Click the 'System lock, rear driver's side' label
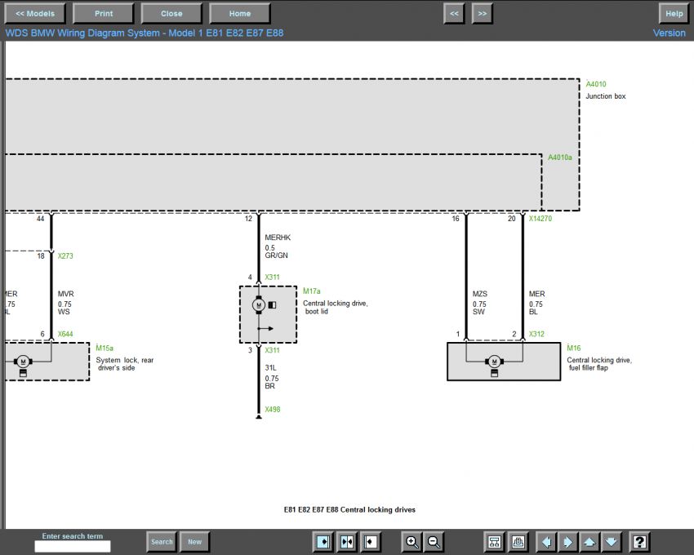Image resolution: width=694 pixels, height=555 pixels. click(125, 364)
